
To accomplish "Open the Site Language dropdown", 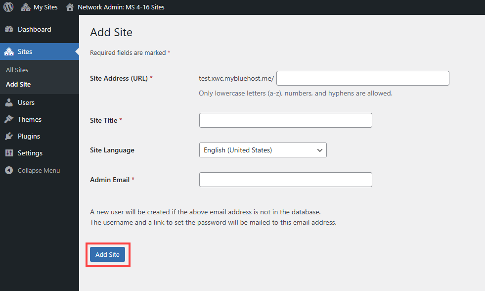I will point(263,150).
